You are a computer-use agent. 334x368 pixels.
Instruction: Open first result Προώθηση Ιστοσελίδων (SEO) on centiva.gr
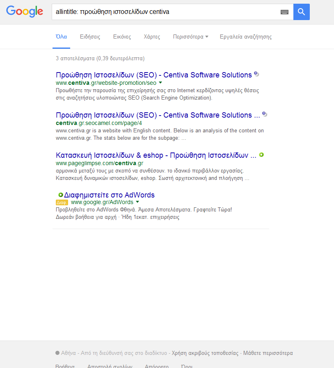(x=154, y=75)
